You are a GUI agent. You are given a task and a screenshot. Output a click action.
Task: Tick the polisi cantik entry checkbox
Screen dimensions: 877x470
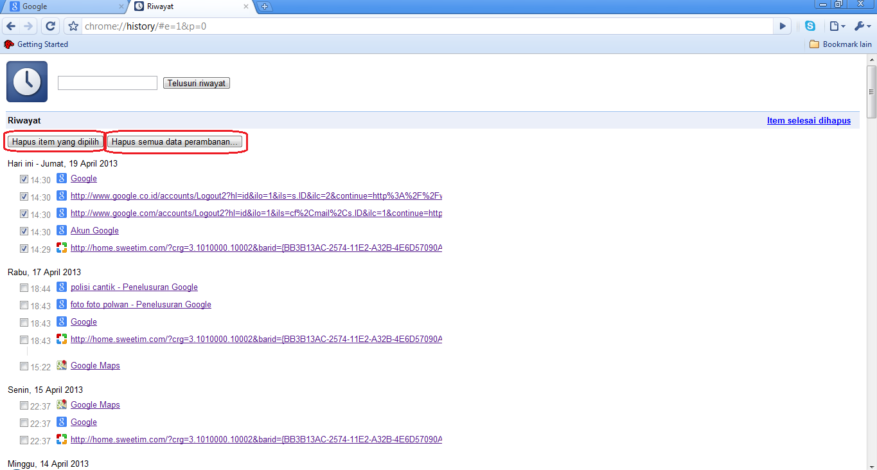24,288
